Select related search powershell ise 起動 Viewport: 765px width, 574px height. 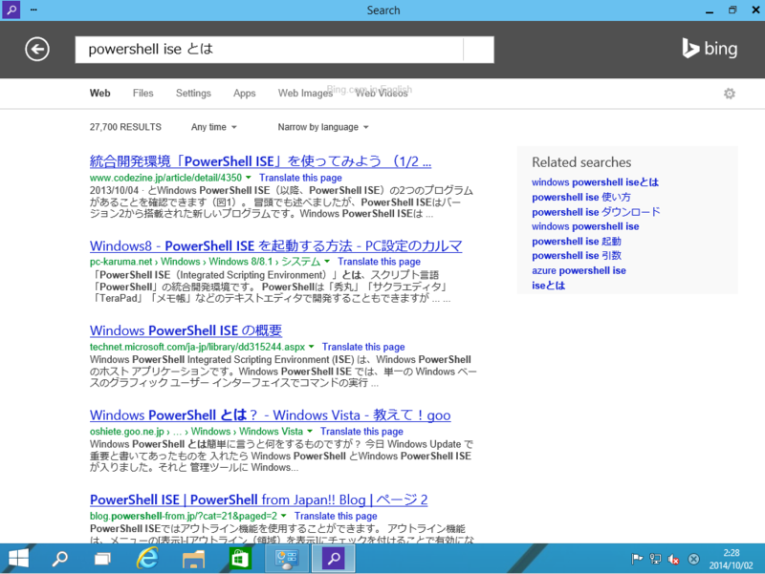coord(577,242)
